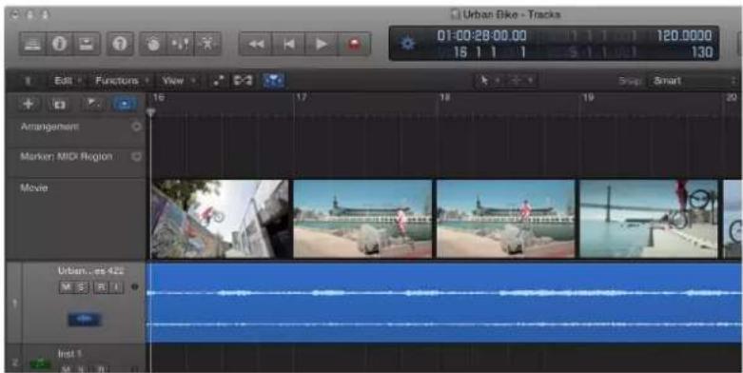Solo the Urban audio track
The height and width of the screenshot is (373, 743).
click(x=82, y=287)
